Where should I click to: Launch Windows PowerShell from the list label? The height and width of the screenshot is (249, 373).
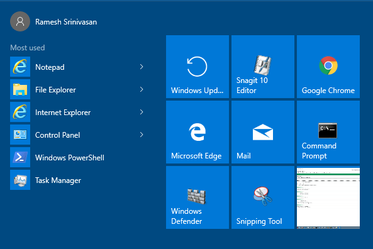coord(70,158)
